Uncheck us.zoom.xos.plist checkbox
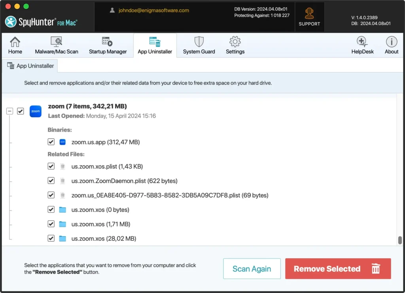 pos(51,166)
